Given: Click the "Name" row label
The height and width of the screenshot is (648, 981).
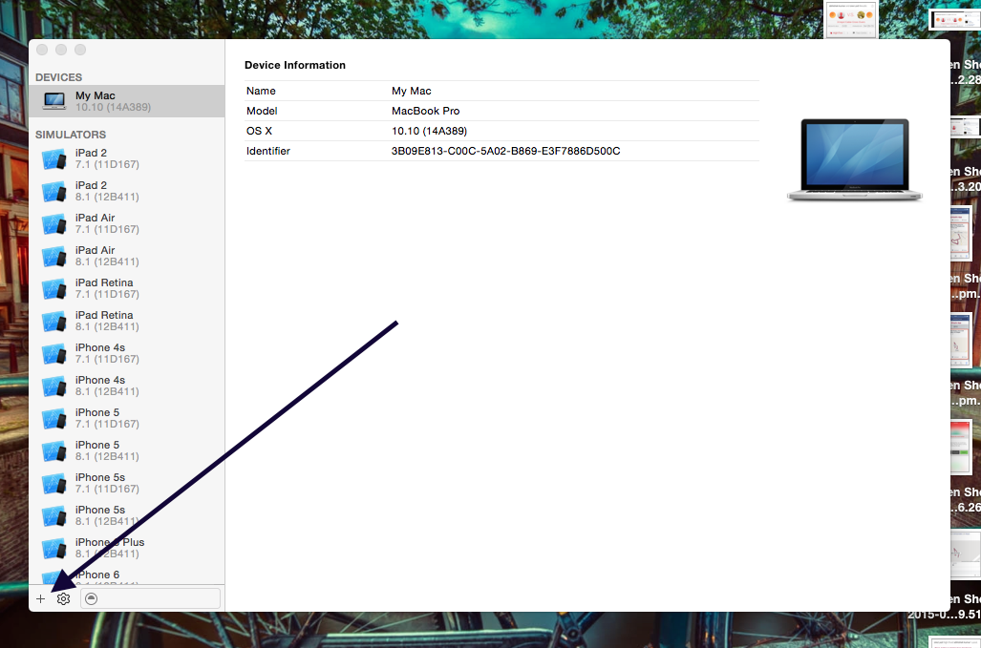Looking at the screenshot, I should point(261,92).
